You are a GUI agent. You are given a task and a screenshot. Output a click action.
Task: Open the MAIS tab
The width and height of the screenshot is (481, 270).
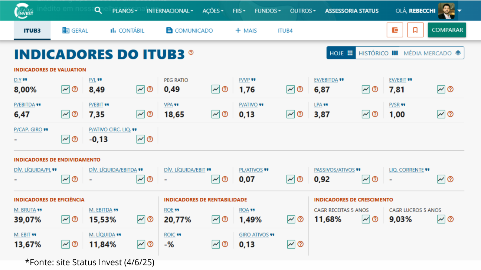point(246,30)
